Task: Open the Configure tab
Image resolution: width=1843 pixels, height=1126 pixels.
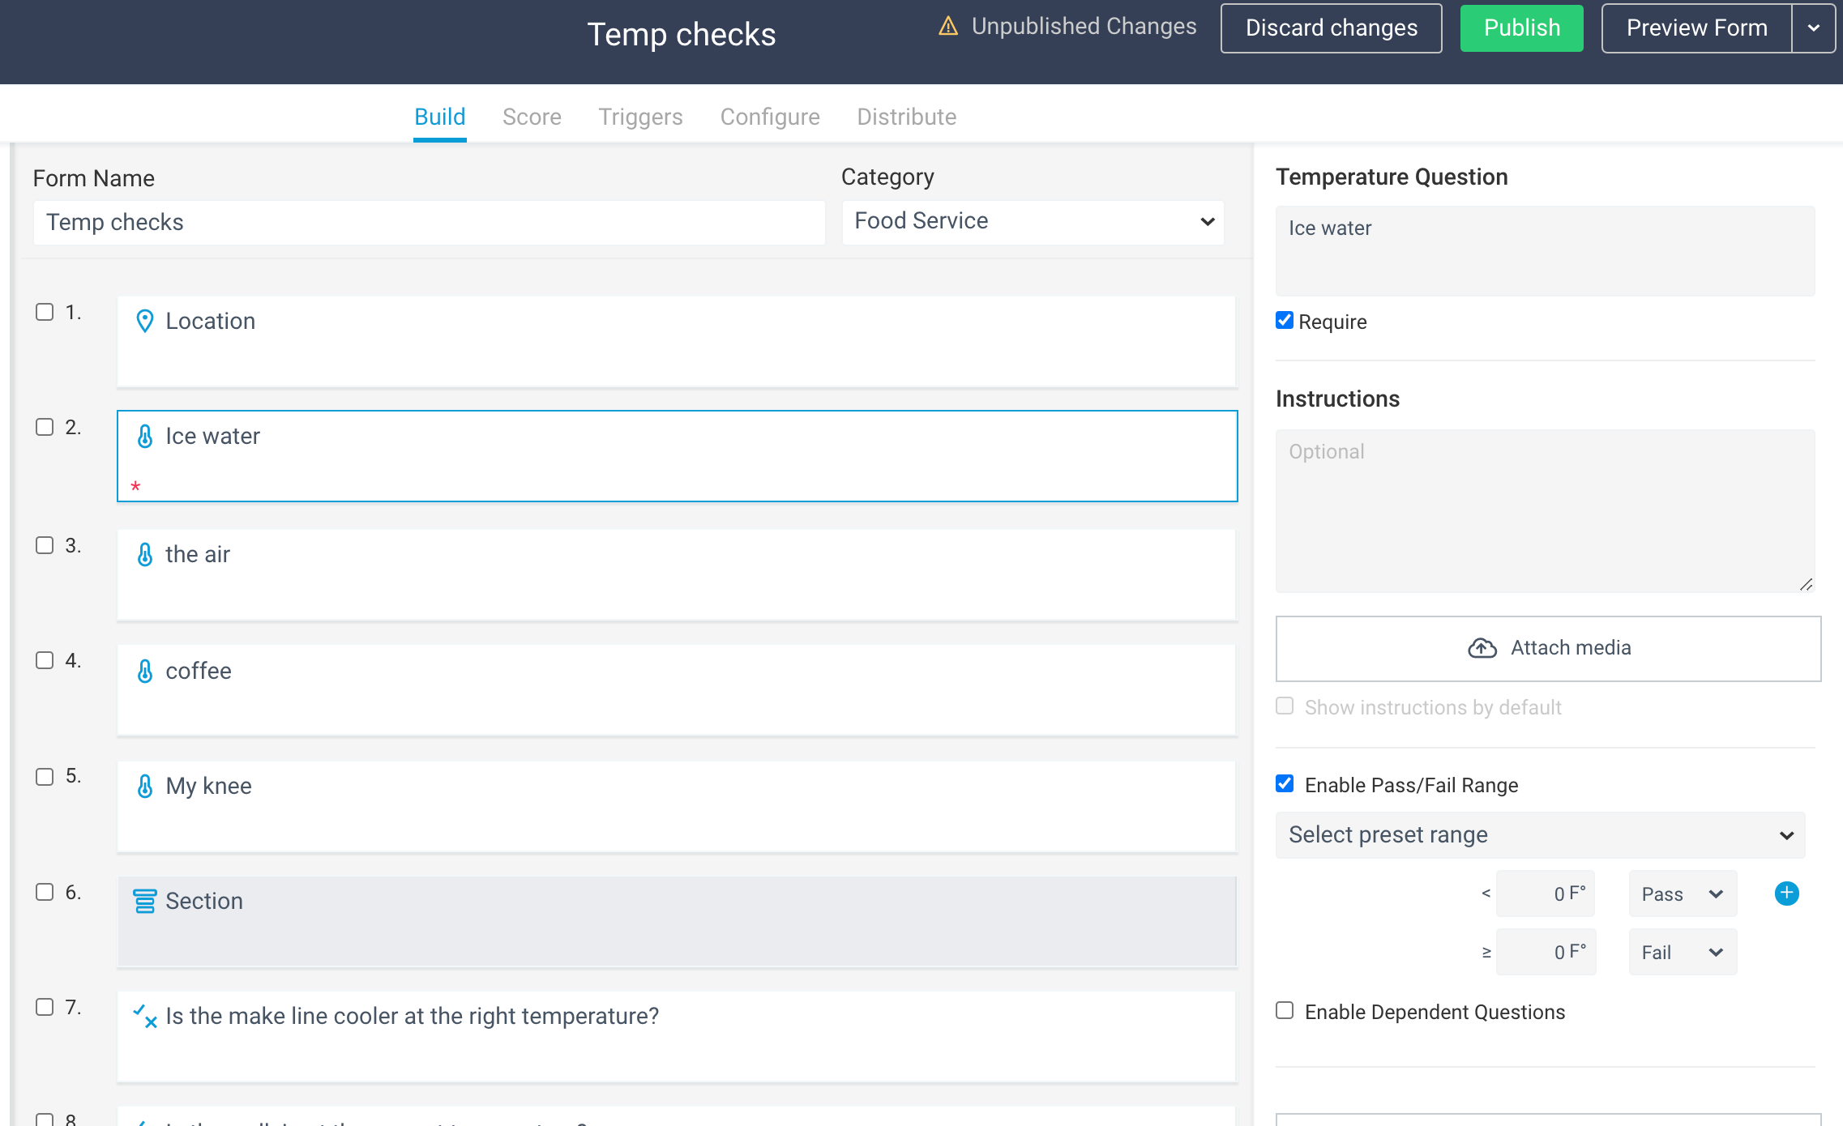Action: [770, 117]
